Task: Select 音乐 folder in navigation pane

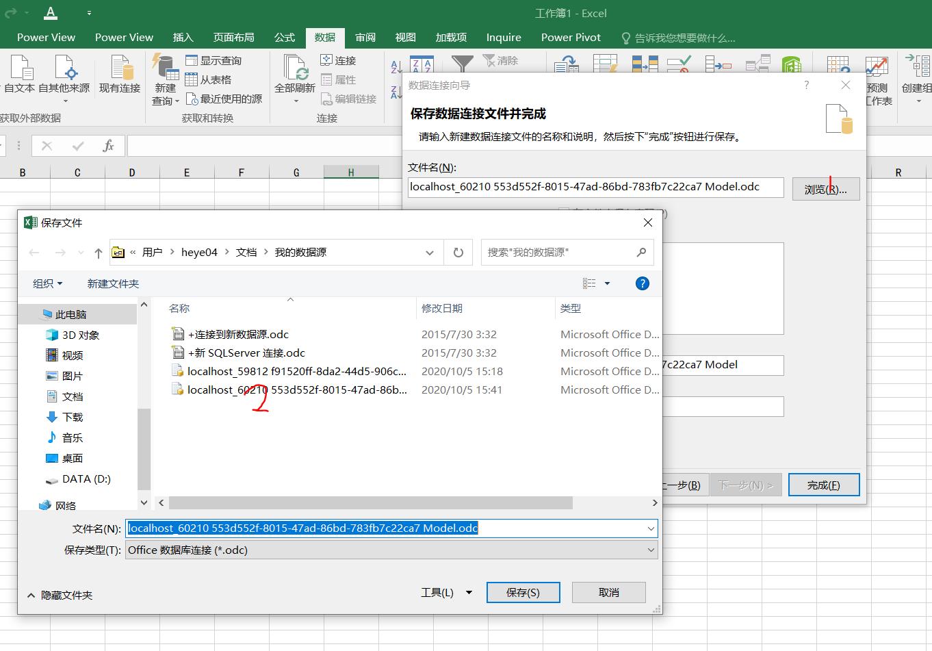Action: point(64,437)
